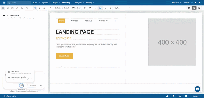The height and width of the screenshot is (98, 204).
Task: Click the dark panel icon next to save
Action: [199, 8]
